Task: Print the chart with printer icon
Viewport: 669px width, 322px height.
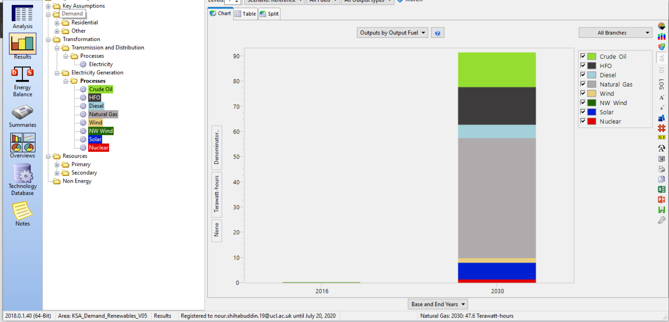Action: click(x=662, y=169)
